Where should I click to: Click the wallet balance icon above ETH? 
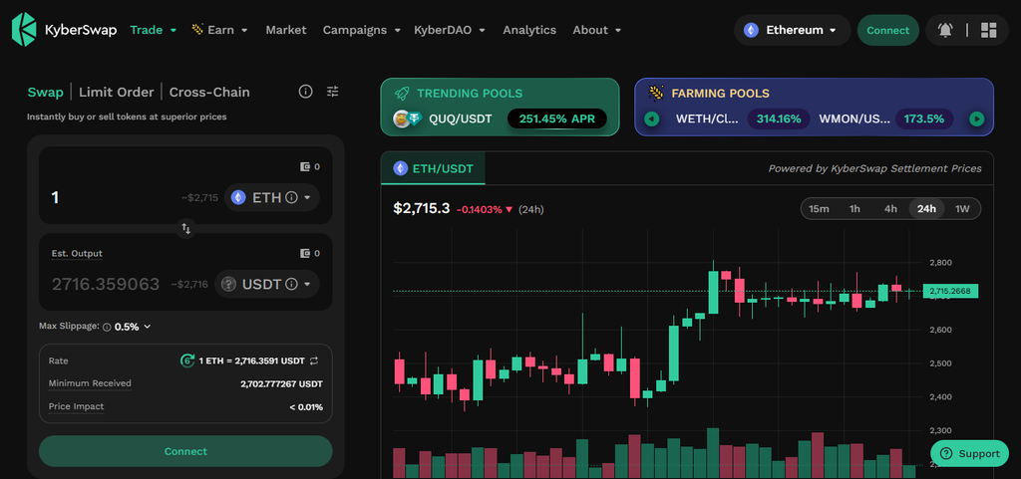tap(305, 167)
